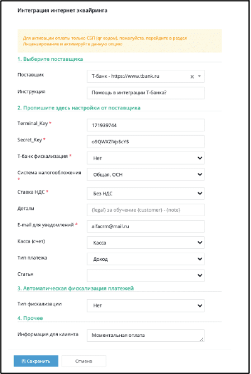This screenshot has height=374, width=251.
Task: Open the Поставщик dropdown arrow
Action: tap(200, 76)
